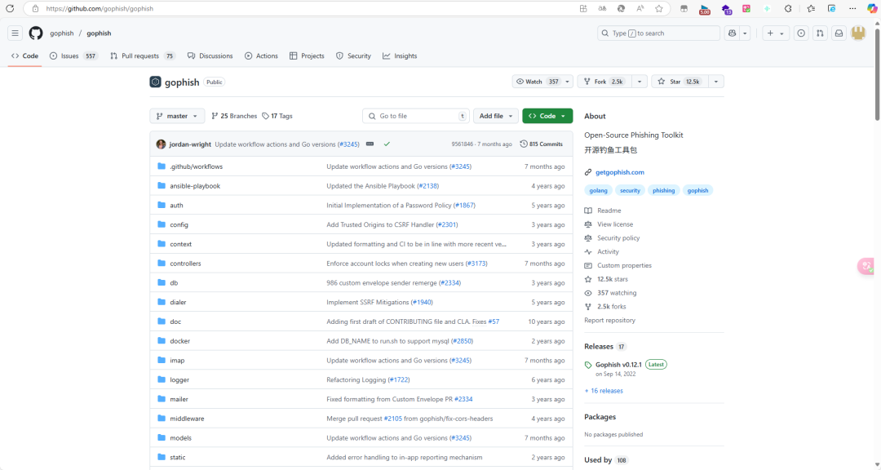Open the controllers folder
This screenshot has width=881, height=470.
[x=185, y=263]
